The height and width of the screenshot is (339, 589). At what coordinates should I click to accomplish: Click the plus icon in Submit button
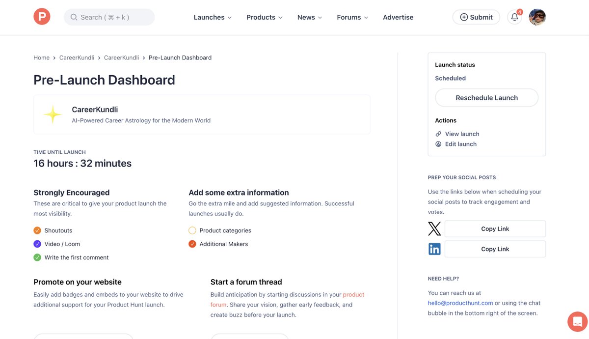click(x=464, y=17)
